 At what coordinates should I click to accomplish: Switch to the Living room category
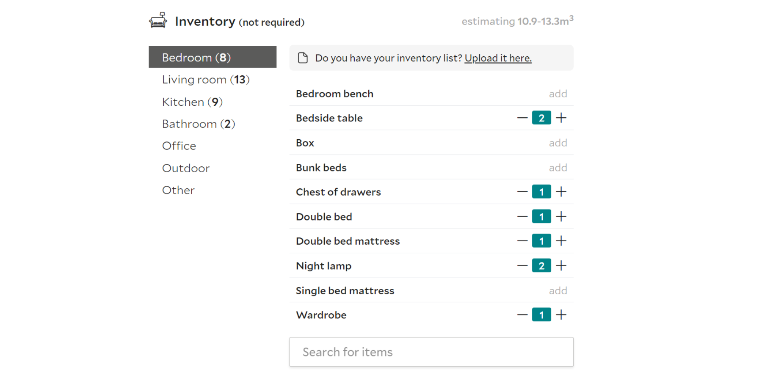tap(205, 79)
